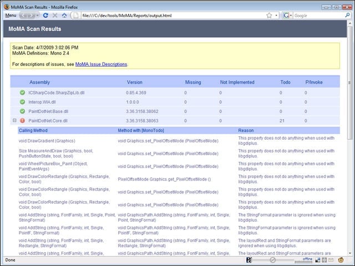Close the Firefox window
The height and width of the screenshot is (266, 355).
pyautogui.click(x=347, y=7)
